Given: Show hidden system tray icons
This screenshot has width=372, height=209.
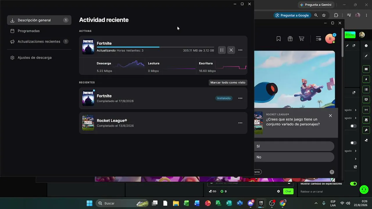Looking at the screenshot, I should coord(316,203).
